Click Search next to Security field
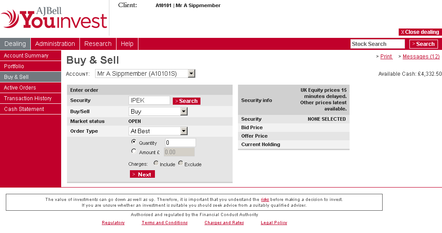This screenshot has width=442, height=233. coord(187,101)
